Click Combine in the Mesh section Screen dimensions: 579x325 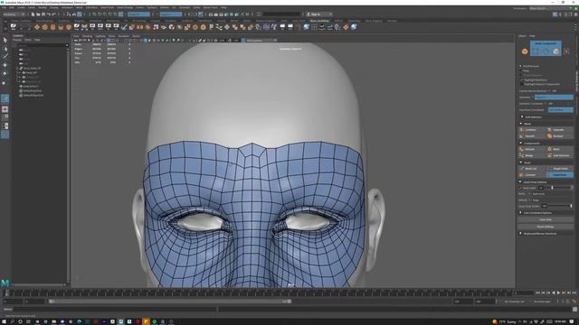[531, 130]
